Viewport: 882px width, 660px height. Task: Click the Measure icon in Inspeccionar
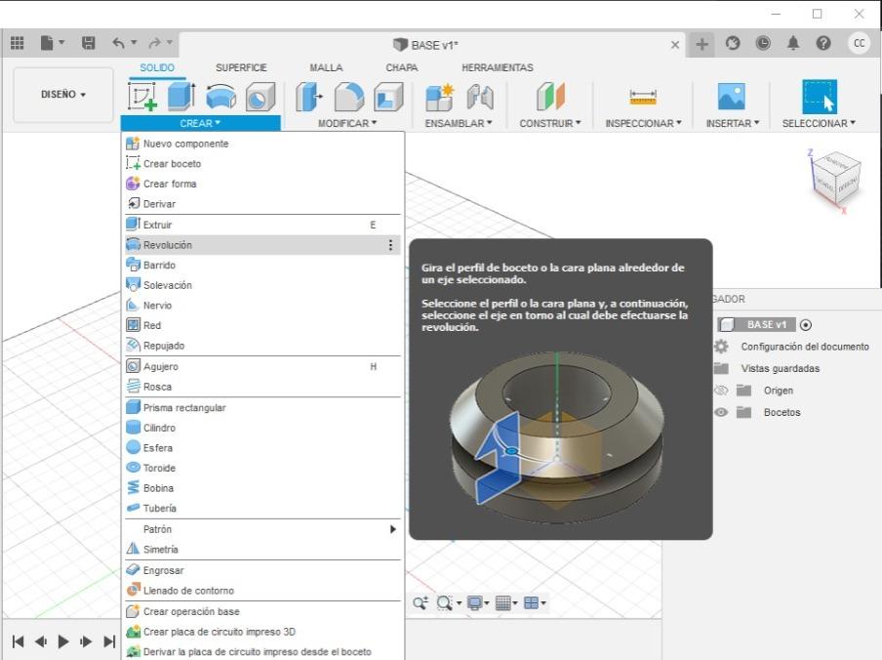[643, 97]
